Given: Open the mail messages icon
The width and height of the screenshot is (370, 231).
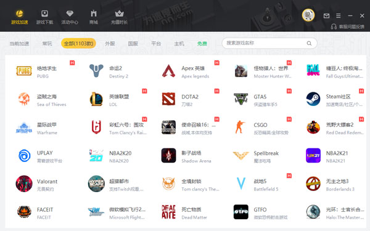Looking at the screenshot, I should point(326,16).
